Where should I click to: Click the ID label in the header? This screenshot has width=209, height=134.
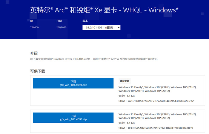click(x=31, y=21)
